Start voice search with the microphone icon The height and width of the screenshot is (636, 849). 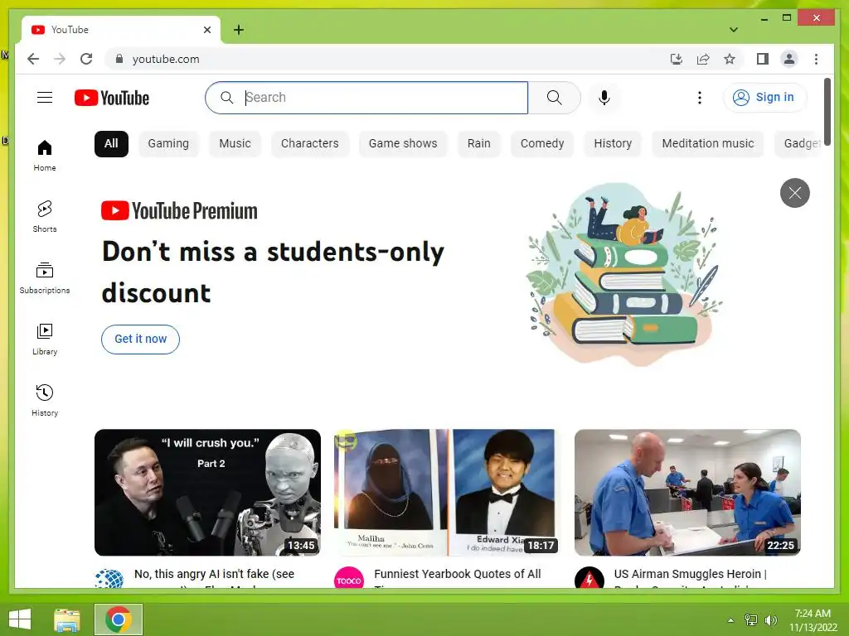[604, 98]
